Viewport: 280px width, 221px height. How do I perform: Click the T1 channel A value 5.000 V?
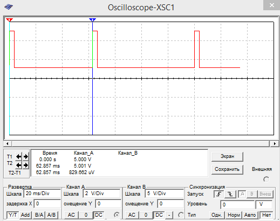click(x=83, y=160)
